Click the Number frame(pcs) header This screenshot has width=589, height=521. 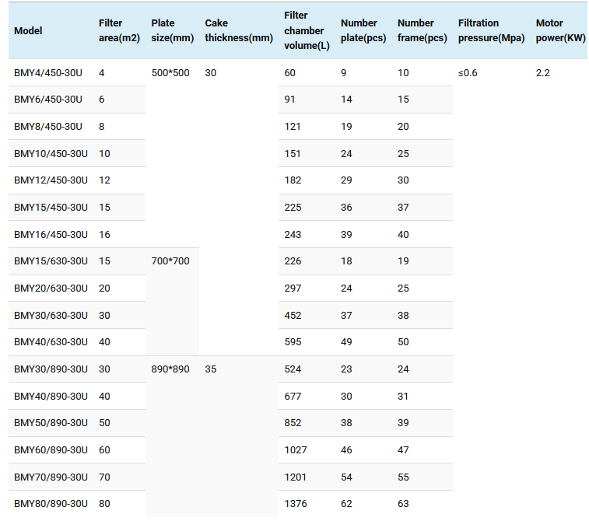point(422,31)
